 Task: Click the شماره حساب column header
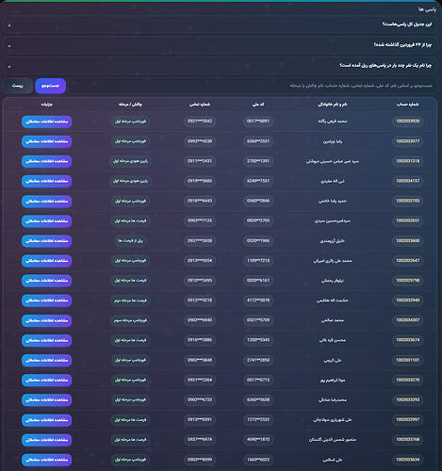(x=407, y=105)
